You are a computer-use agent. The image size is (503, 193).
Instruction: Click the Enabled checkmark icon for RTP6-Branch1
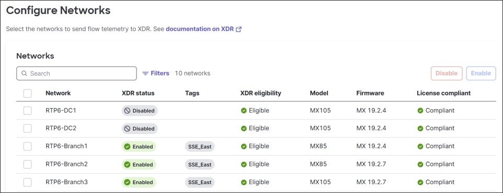128,147
